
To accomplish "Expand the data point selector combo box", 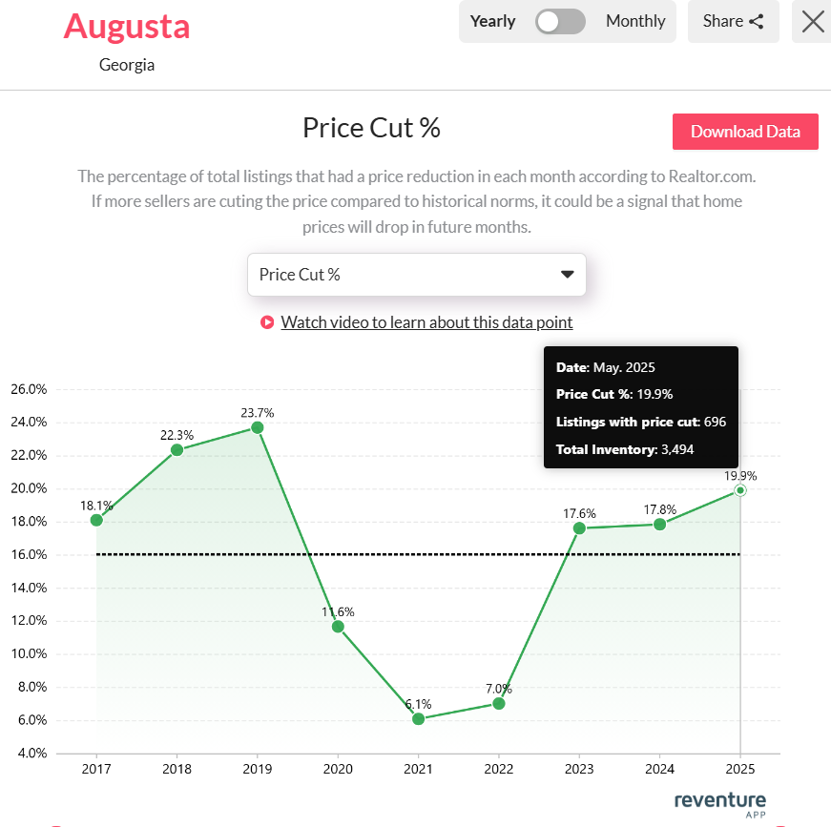I will (x=417, y=275).
